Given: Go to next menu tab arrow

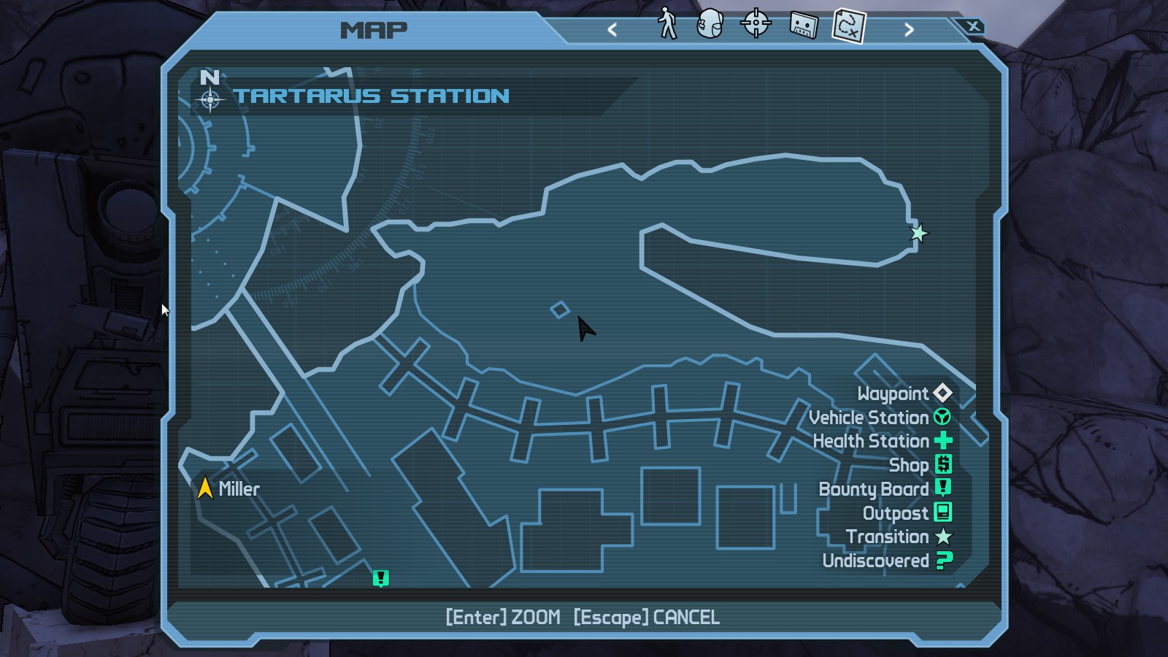Looking at the screenshot, I should click(909, 29).
